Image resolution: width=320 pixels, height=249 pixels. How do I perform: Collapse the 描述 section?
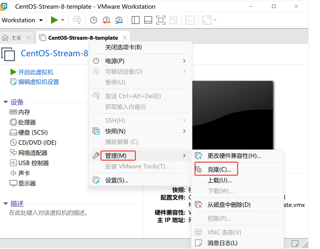click(6, 203)
